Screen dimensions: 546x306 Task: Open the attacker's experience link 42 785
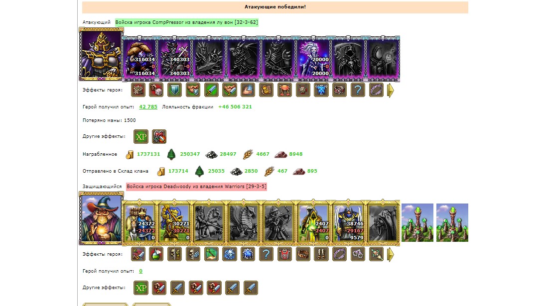148,107
